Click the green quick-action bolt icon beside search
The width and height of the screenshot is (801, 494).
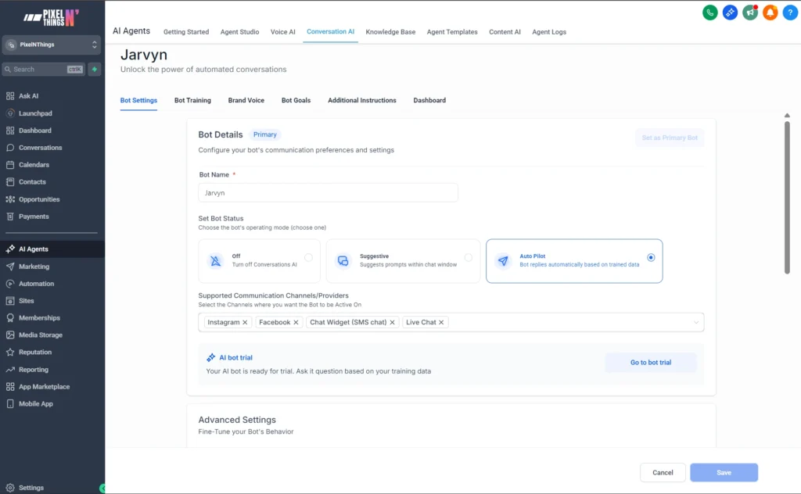95,69
